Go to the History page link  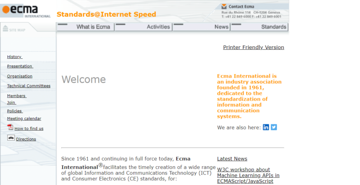click(x=15, y=57)
